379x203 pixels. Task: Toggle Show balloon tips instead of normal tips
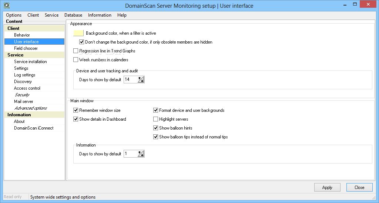click(x=156, y=137)
